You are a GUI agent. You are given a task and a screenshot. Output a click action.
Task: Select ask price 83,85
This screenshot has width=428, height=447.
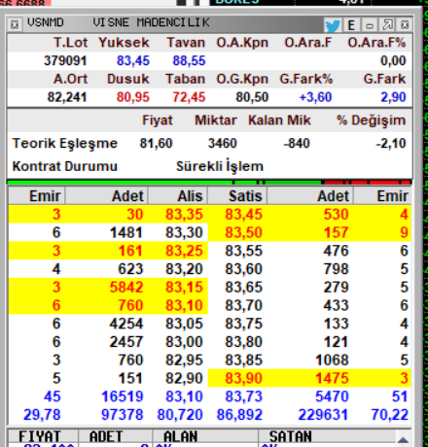[x=244, y=361]
